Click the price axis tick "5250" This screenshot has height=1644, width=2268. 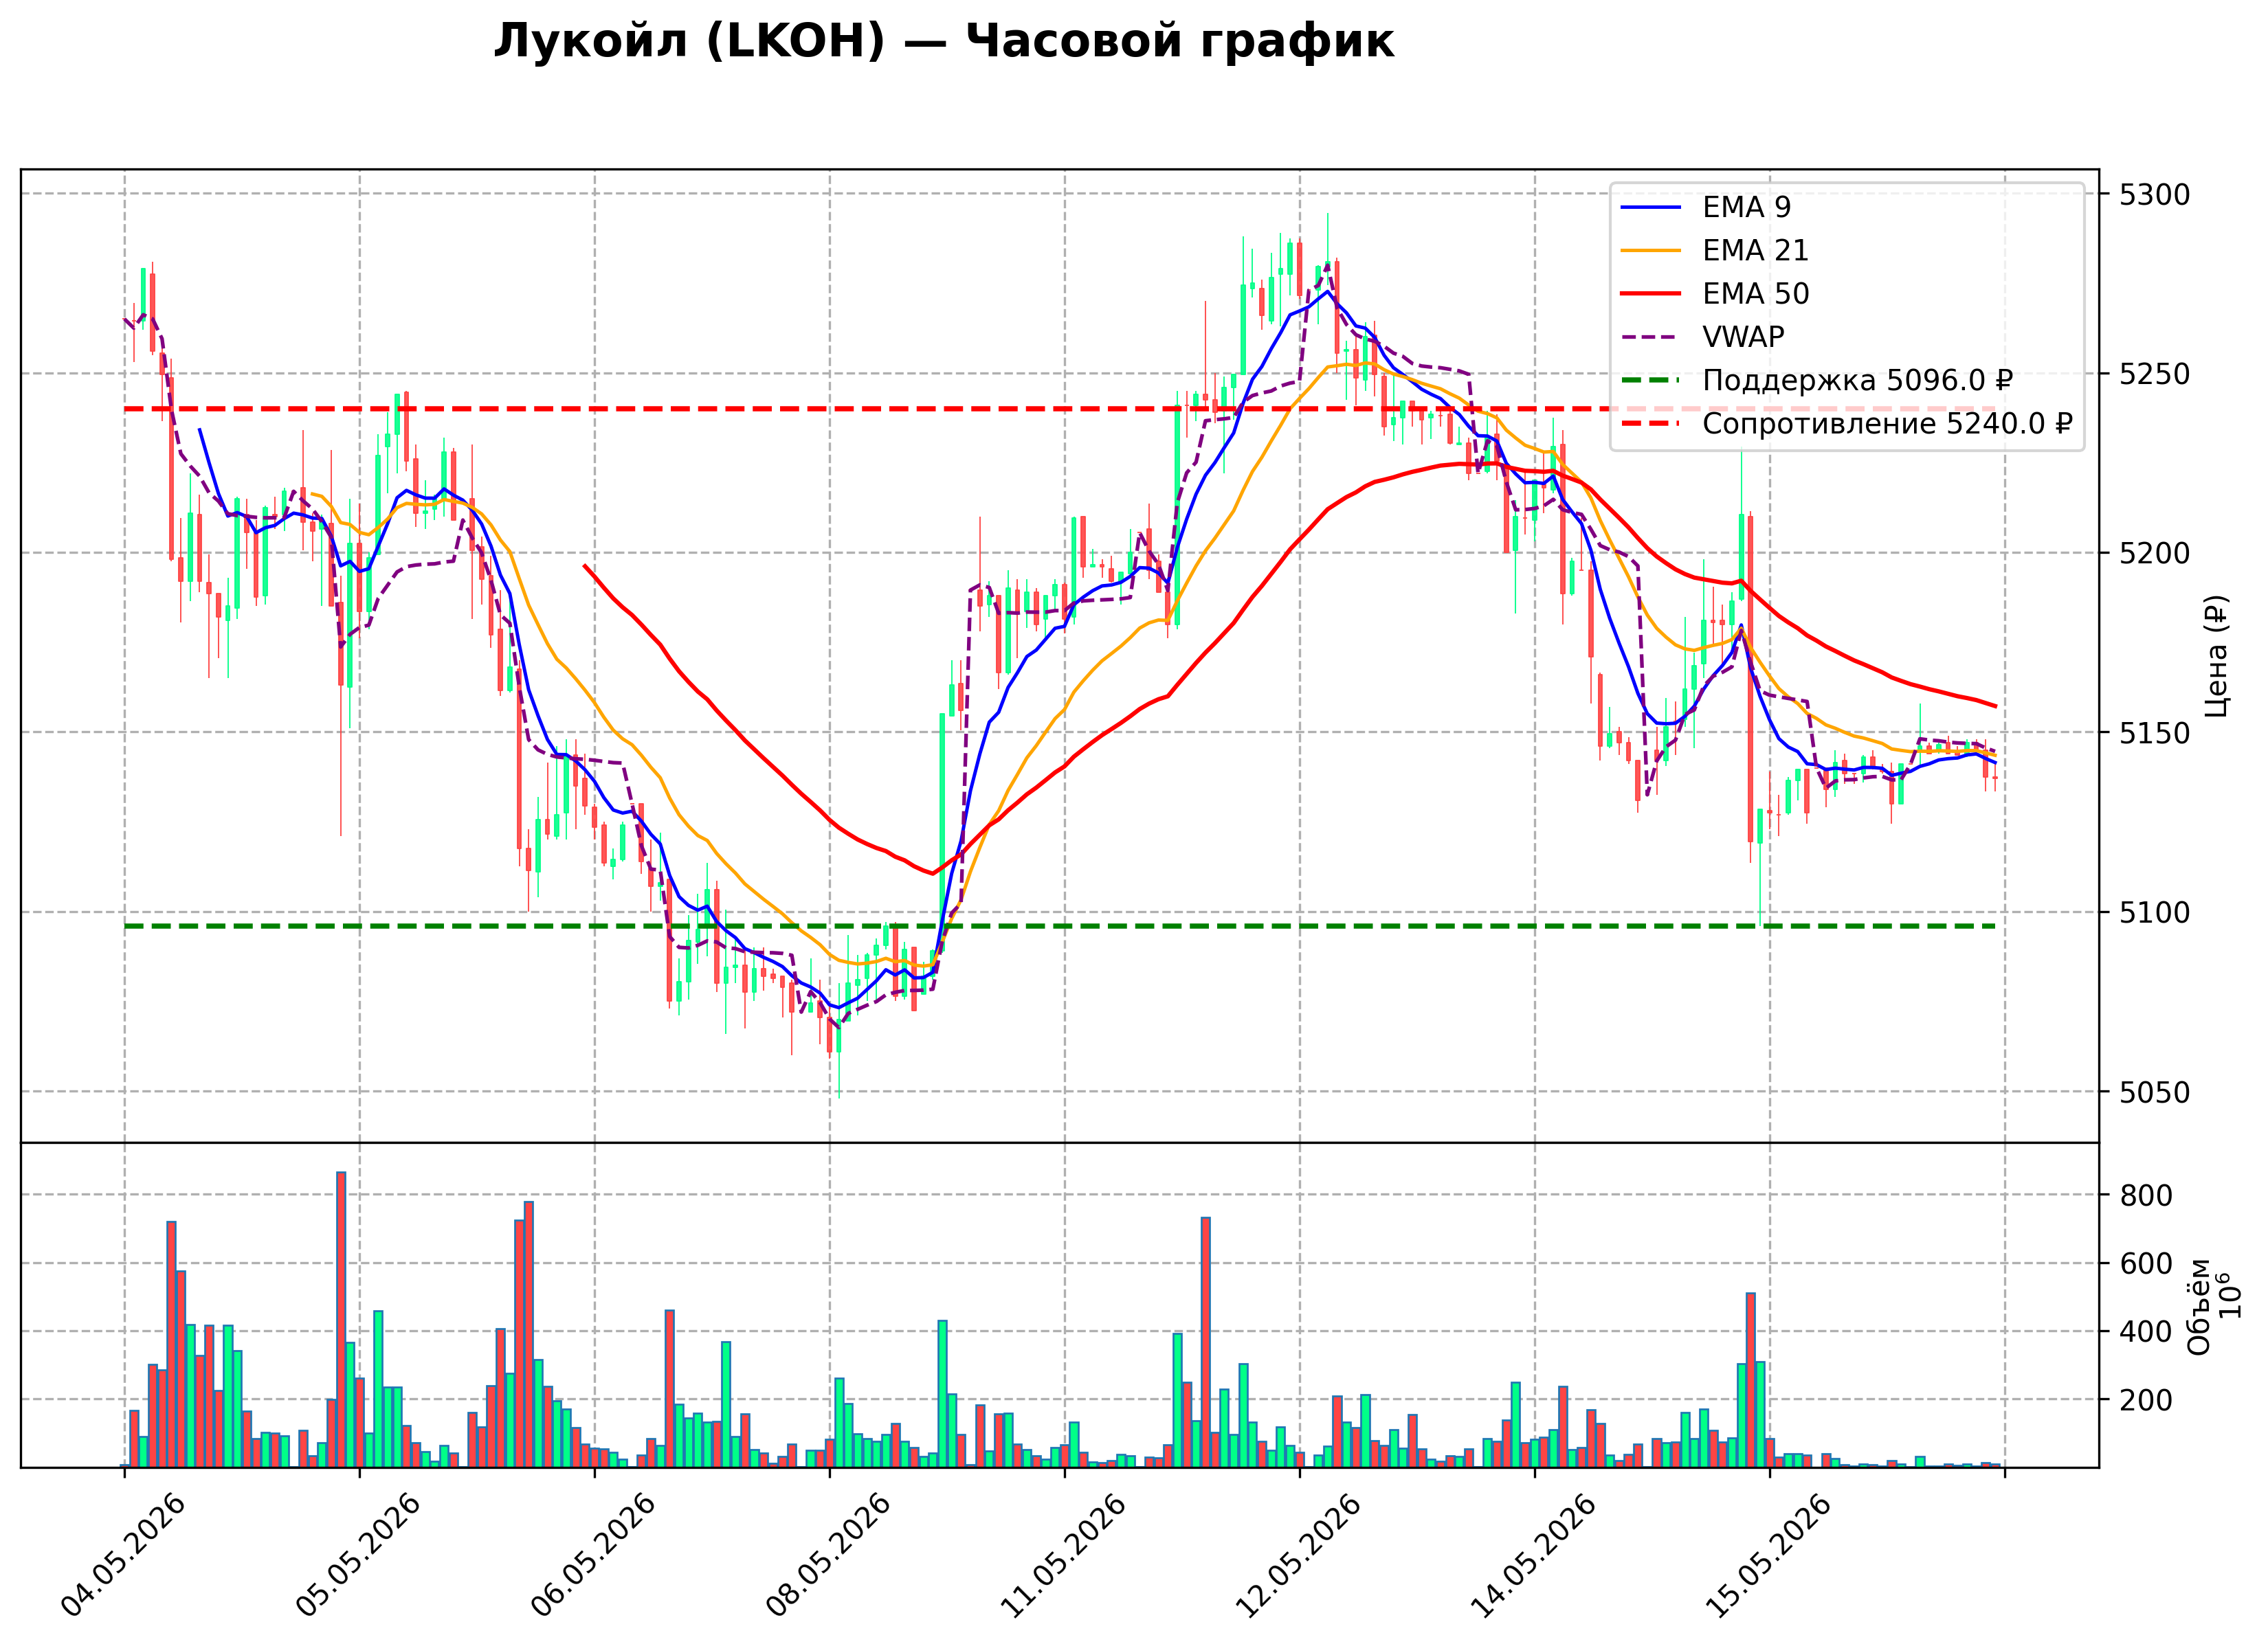2154,374
